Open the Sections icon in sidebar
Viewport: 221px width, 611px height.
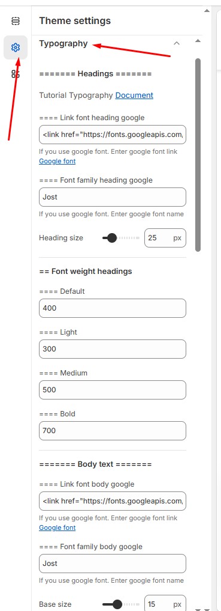coord(16,20)
